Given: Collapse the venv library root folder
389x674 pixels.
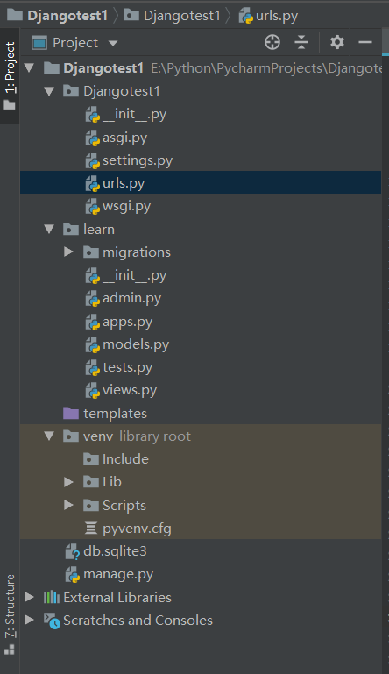Looking at the screenshot, I should (49, 436).
